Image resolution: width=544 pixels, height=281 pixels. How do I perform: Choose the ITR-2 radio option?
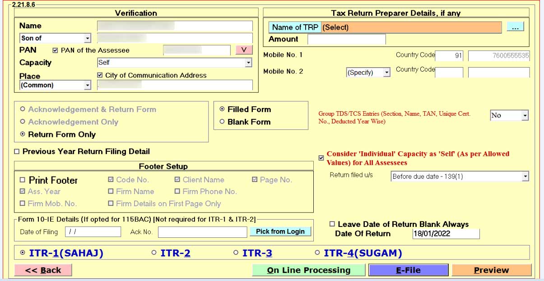coord(154,253)
